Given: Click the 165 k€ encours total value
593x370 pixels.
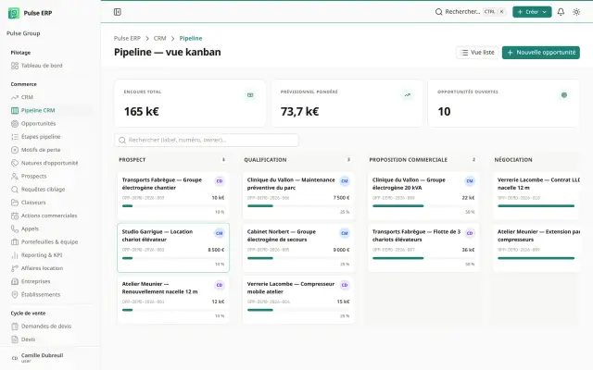Looking at the screenshot, I should click(x=142, y=111).
